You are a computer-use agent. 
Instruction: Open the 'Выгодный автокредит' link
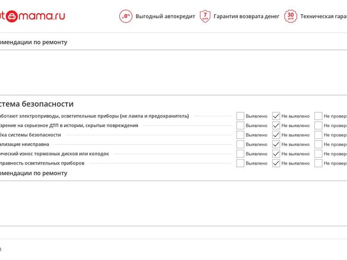[x=165, y=17]
